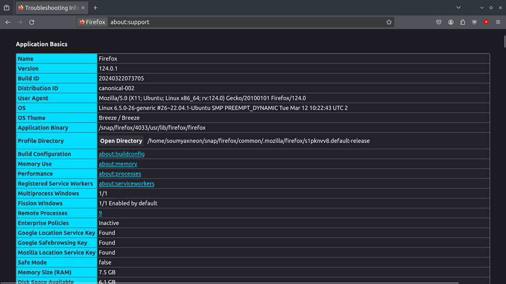Reload the current page
This screenshot has height=284, width=506.
(x=31, y=22)
